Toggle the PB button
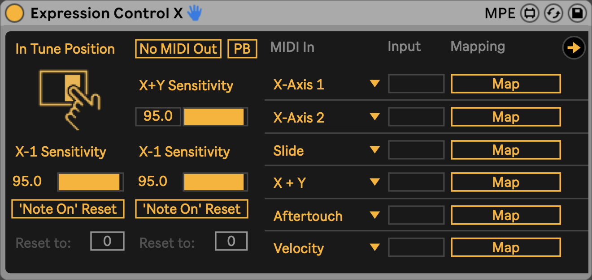Screen dimensions: 592x280 click(243, 49)
